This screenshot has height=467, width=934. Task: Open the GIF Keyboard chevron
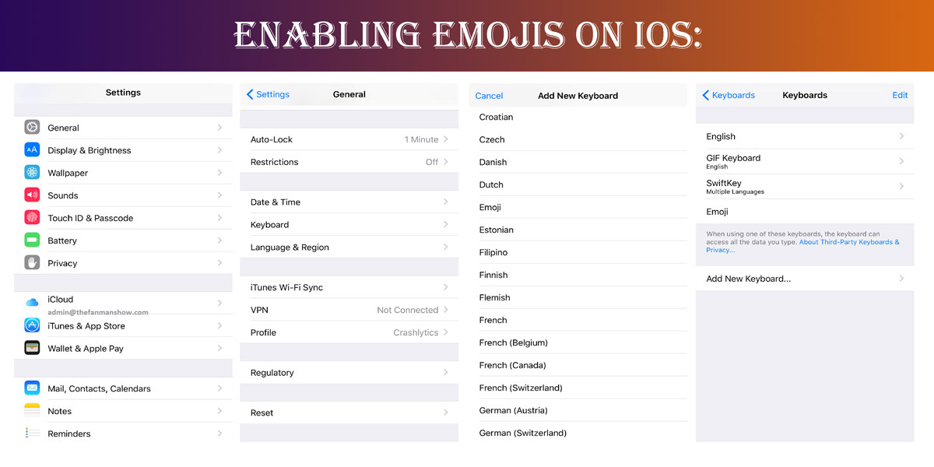click(x=902, y=161)
